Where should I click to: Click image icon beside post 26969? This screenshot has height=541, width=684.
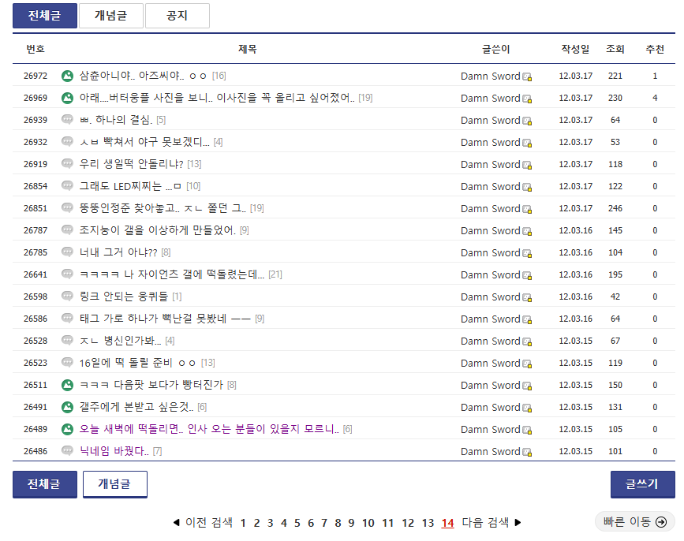click(x=67, y=98)
